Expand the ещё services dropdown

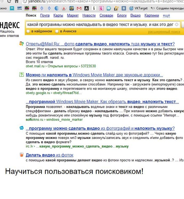click(x=166, y=16)
